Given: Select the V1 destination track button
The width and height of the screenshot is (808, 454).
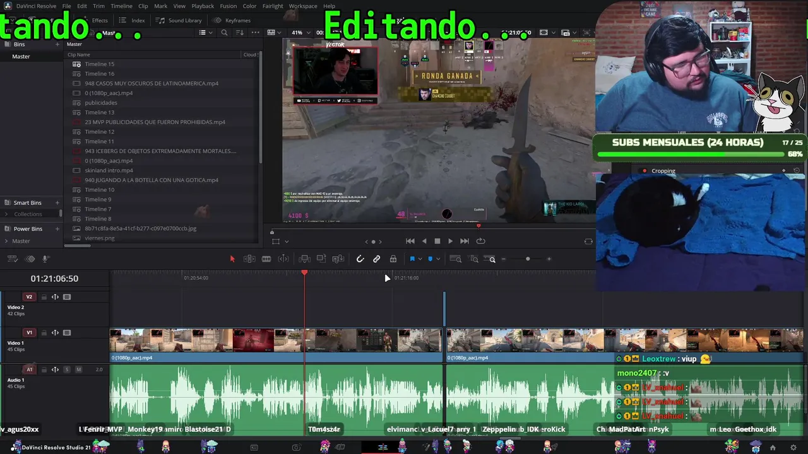Looking at the screenshot, I should (29, 333).
